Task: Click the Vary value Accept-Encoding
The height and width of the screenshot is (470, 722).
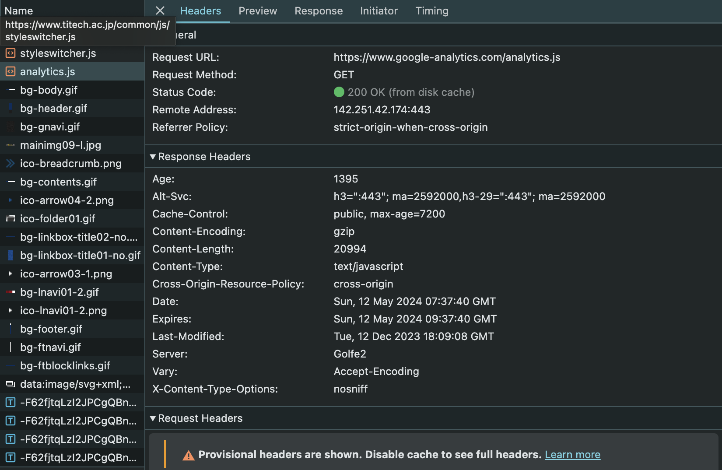Action: pyautogui.click(x=376, y=372)
